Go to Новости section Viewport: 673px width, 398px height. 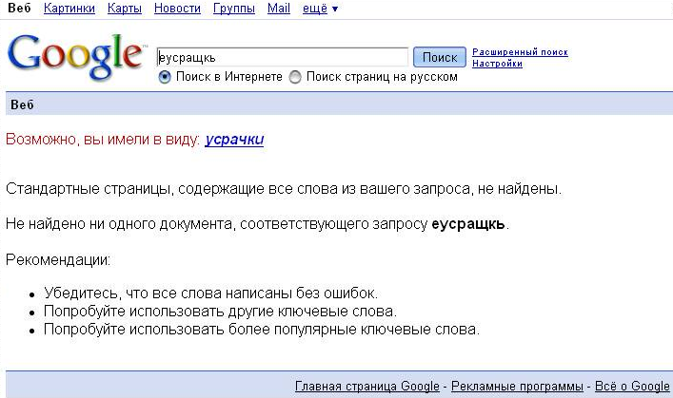pos(177,9)
